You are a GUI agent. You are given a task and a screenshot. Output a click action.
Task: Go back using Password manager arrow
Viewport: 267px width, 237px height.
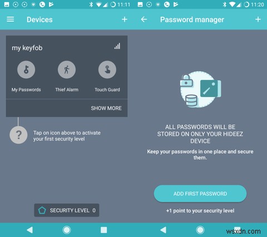click(x=144, y=19)
